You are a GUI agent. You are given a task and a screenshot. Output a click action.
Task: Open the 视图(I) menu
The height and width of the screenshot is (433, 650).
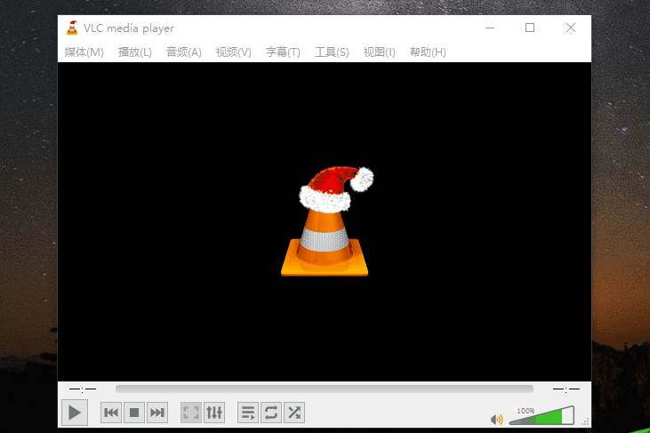380,52
